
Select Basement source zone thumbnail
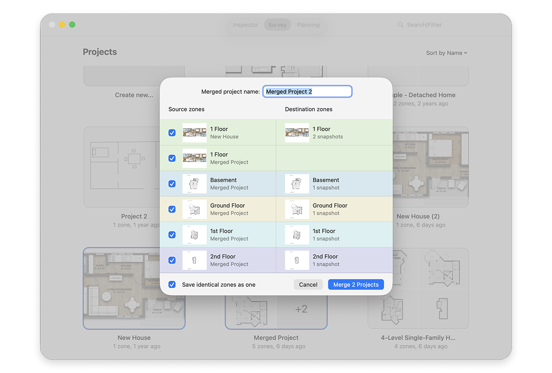[x=195, y=184]
